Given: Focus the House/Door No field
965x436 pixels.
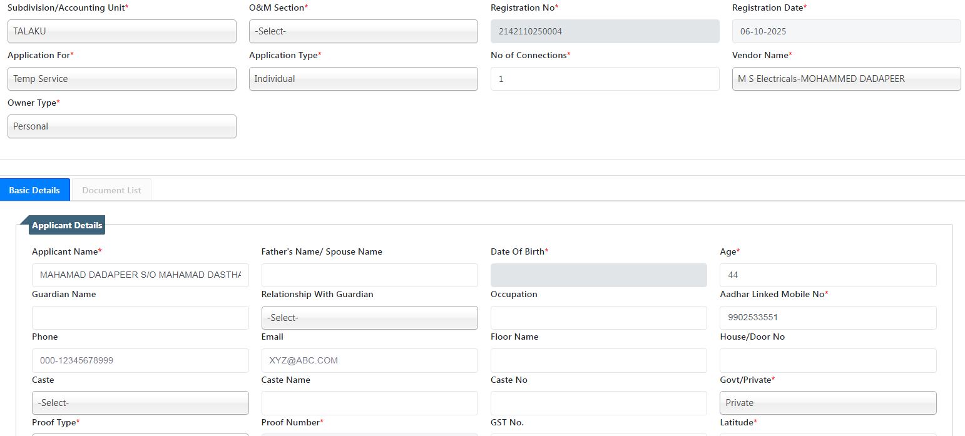Looking at the screenshot, I should coord(828,360).
